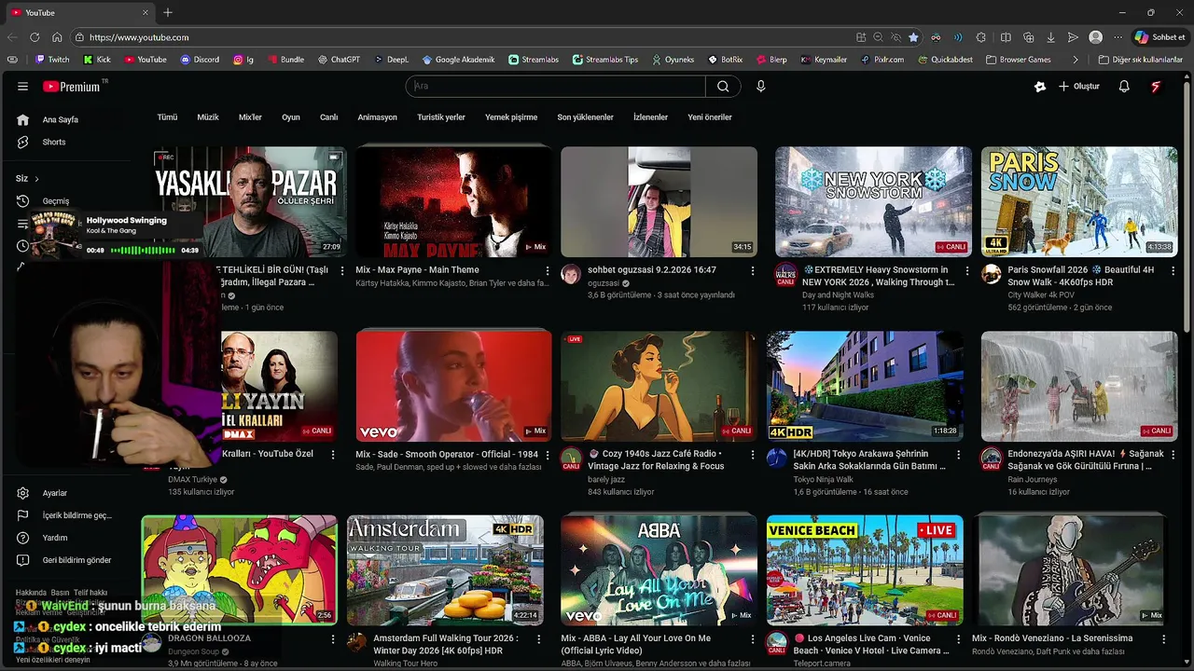Open the account avatar menu on YouTube
The height and width of the screenshot is (671, 1194).
[1156, 86]
